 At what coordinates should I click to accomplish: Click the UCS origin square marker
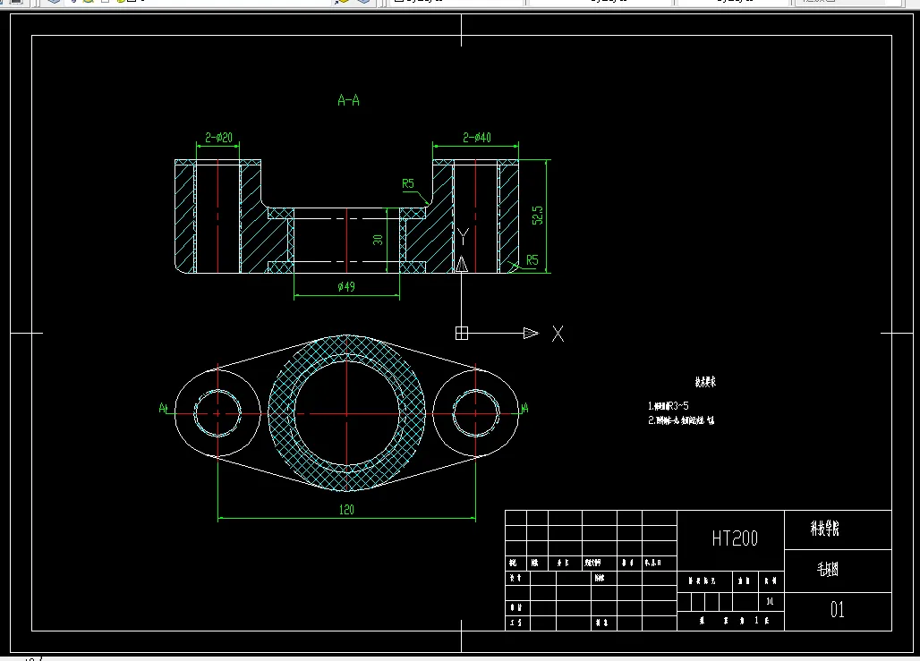pyautogui.click(x=462, y=333)
